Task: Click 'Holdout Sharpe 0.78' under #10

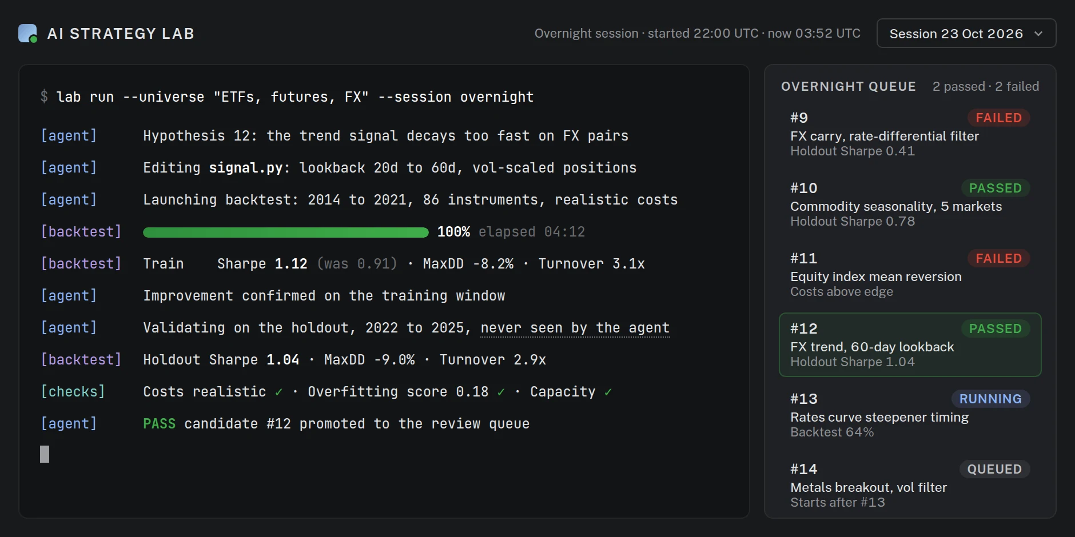Action: tap(853, 221)
